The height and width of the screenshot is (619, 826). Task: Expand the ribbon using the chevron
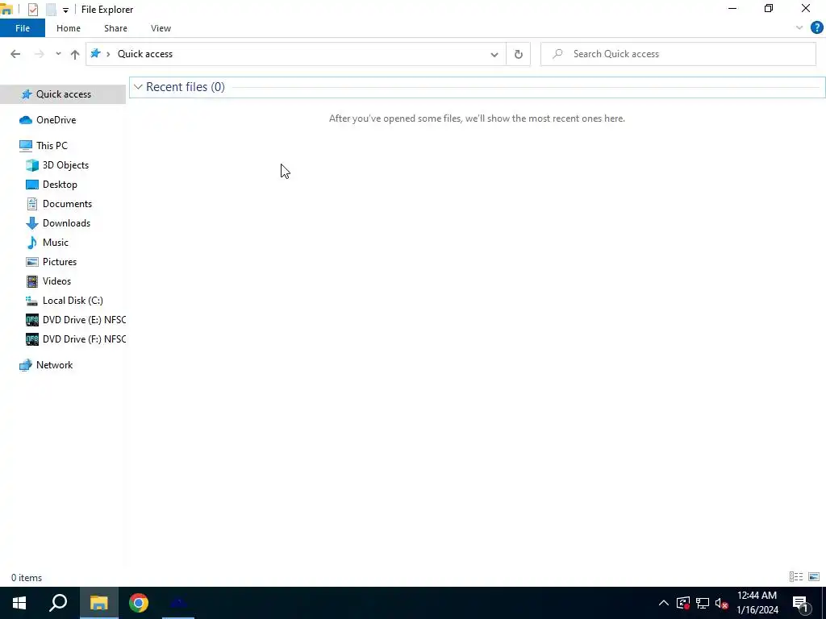(799, 28)
